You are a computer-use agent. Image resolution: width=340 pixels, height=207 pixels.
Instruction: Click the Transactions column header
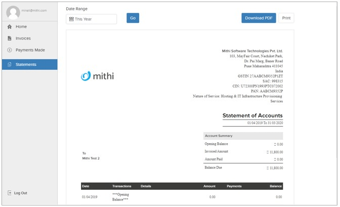point(121,186)
